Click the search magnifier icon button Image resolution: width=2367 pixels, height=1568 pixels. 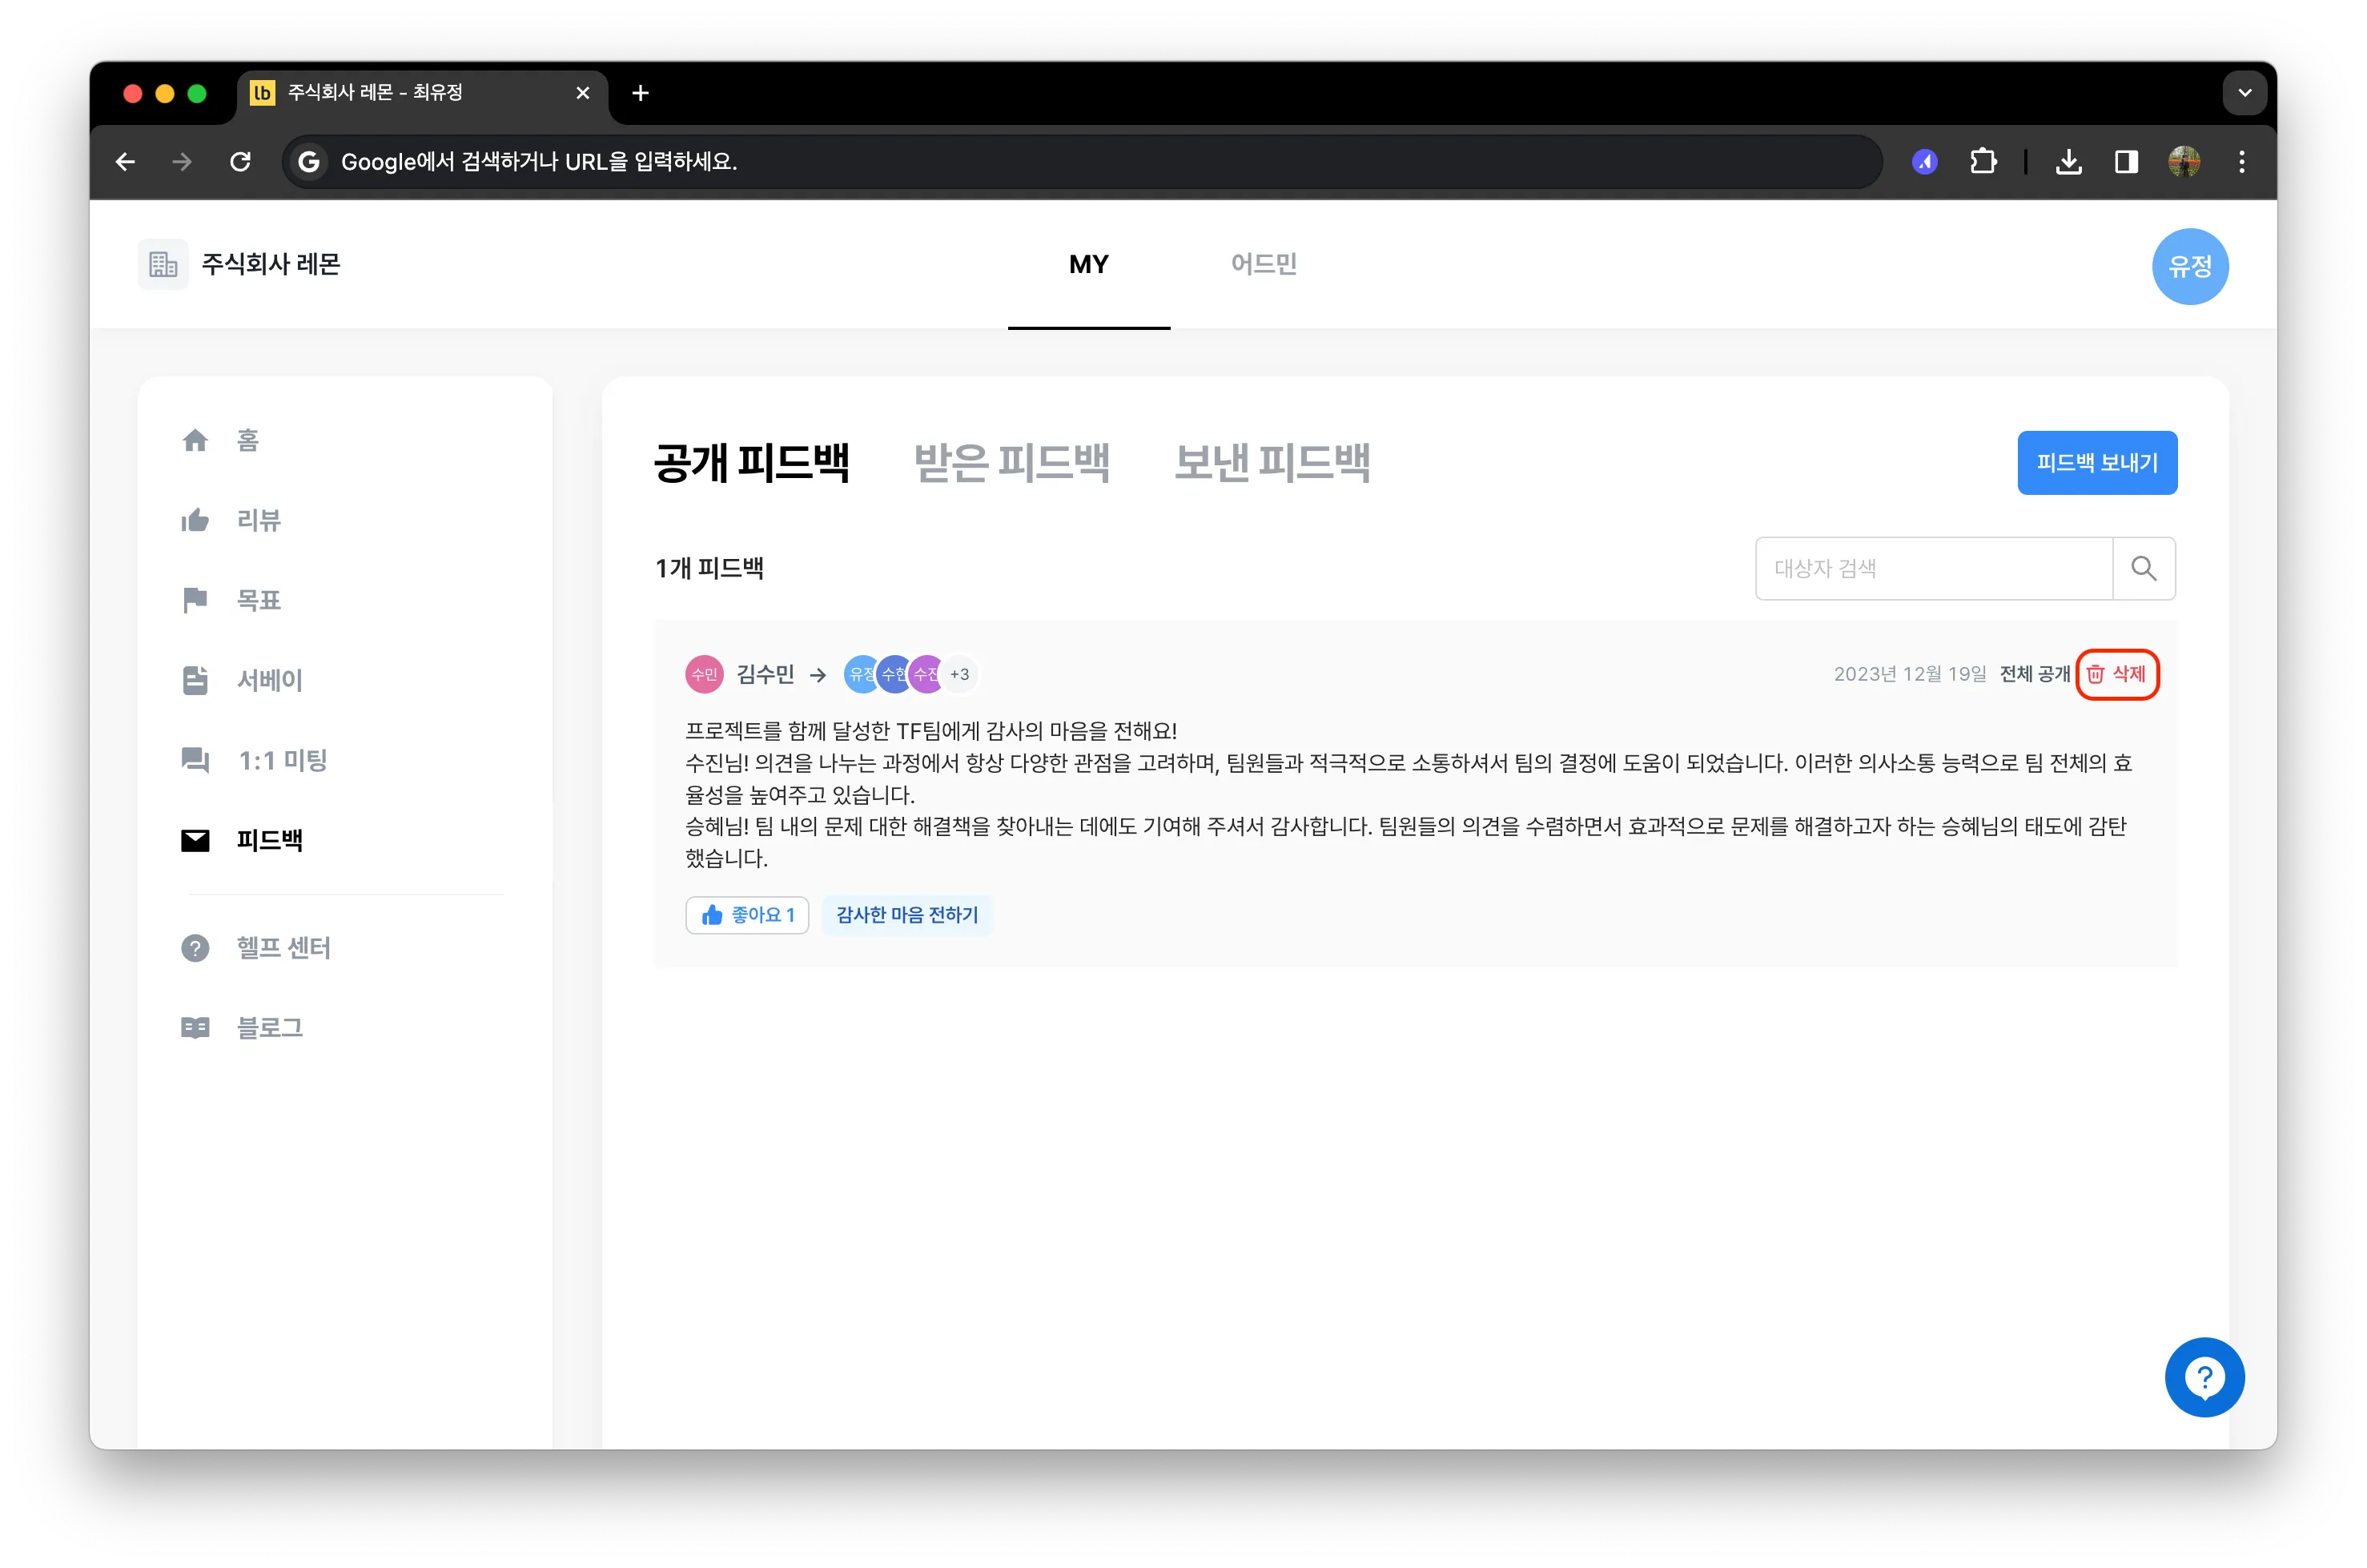2143,568
